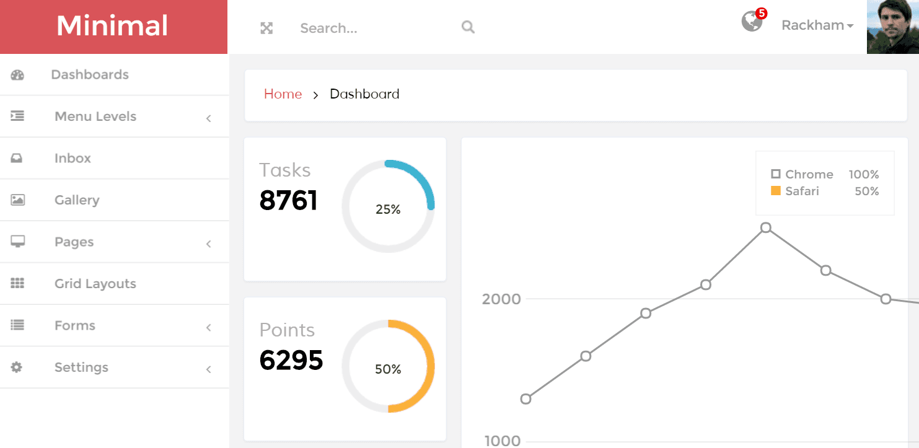Expand the Menu Levels submenu

pyautogui.click(x=208, y=116)
